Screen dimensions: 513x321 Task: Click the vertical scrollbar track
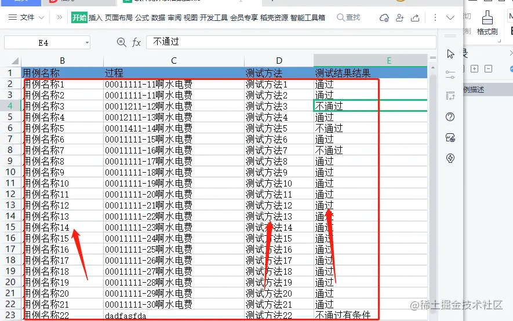coord(433,193)
